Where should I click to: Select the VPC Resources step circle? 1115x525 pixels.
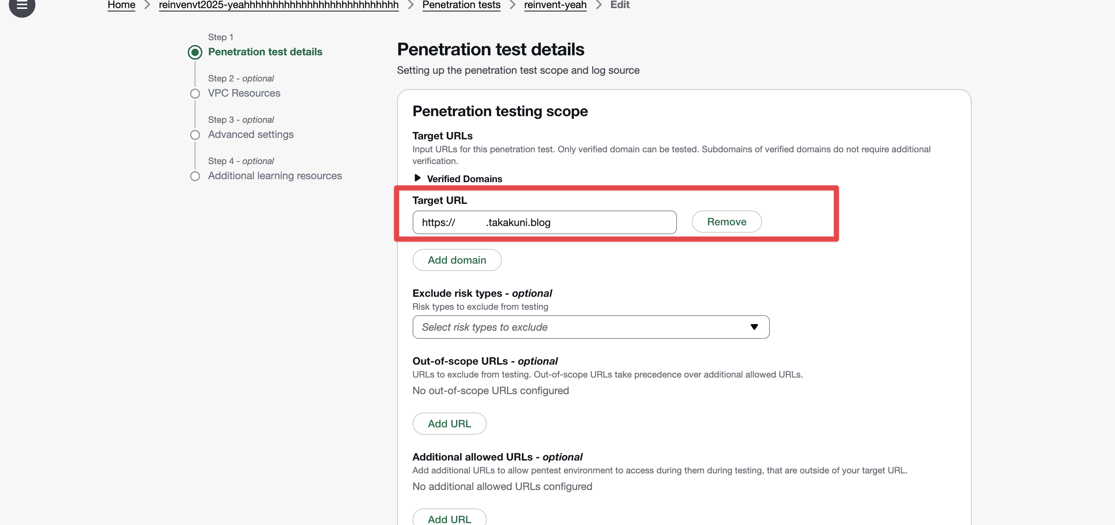click(x=195, y=94)
